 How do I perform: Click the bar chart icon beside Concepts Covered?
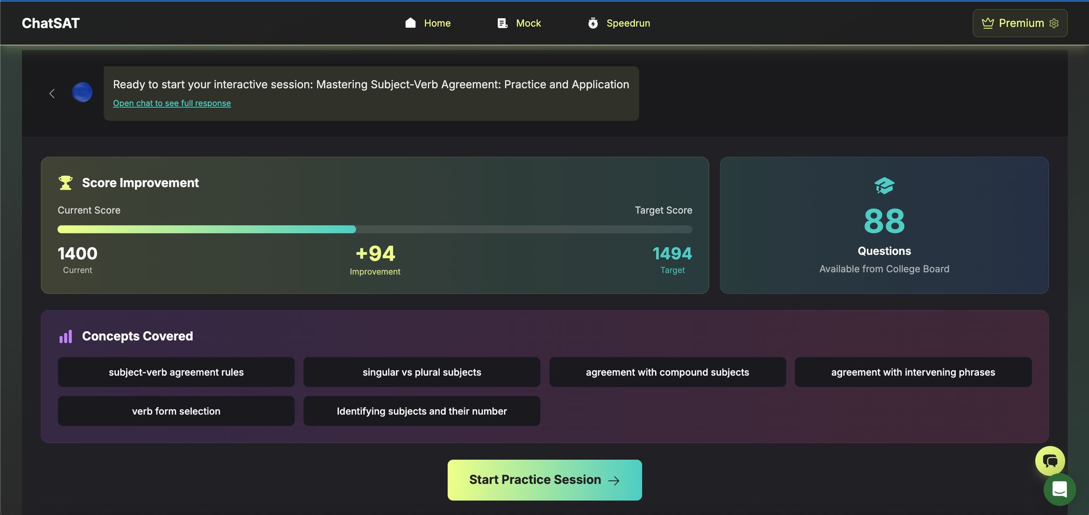pos(65,337)
